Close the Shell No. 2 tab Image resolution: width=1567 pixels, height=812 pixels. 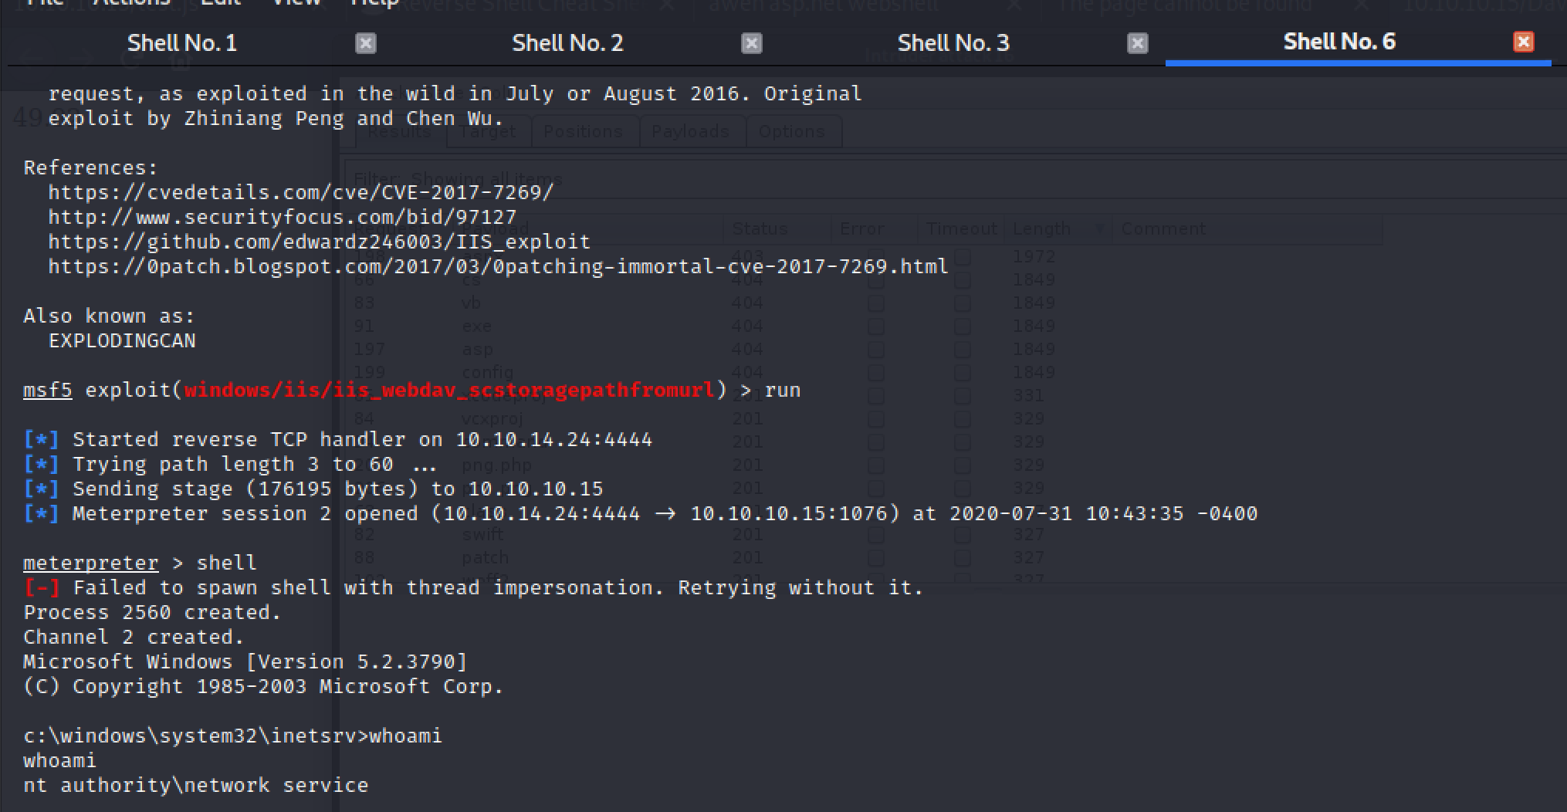(752, 43)
